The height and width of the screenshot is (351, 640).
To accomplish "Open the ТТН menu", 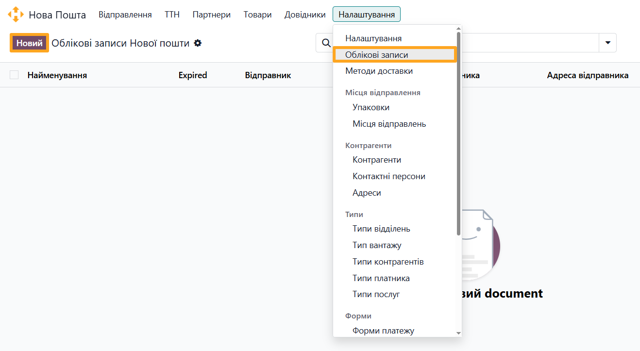I will click(x=172, y=15).
